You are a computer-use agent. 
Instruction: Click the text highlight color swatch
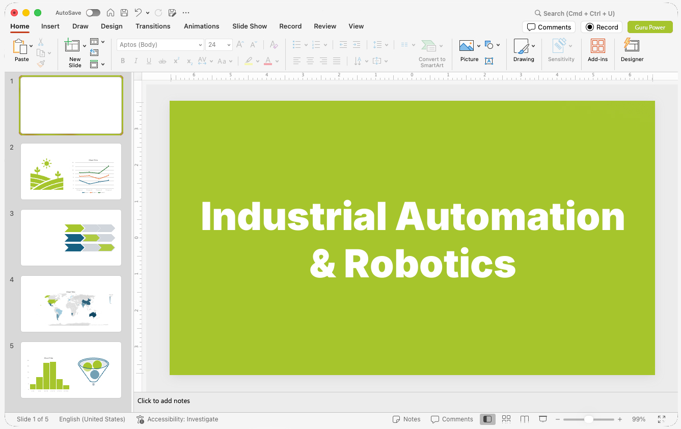click(x=249, y=61)
